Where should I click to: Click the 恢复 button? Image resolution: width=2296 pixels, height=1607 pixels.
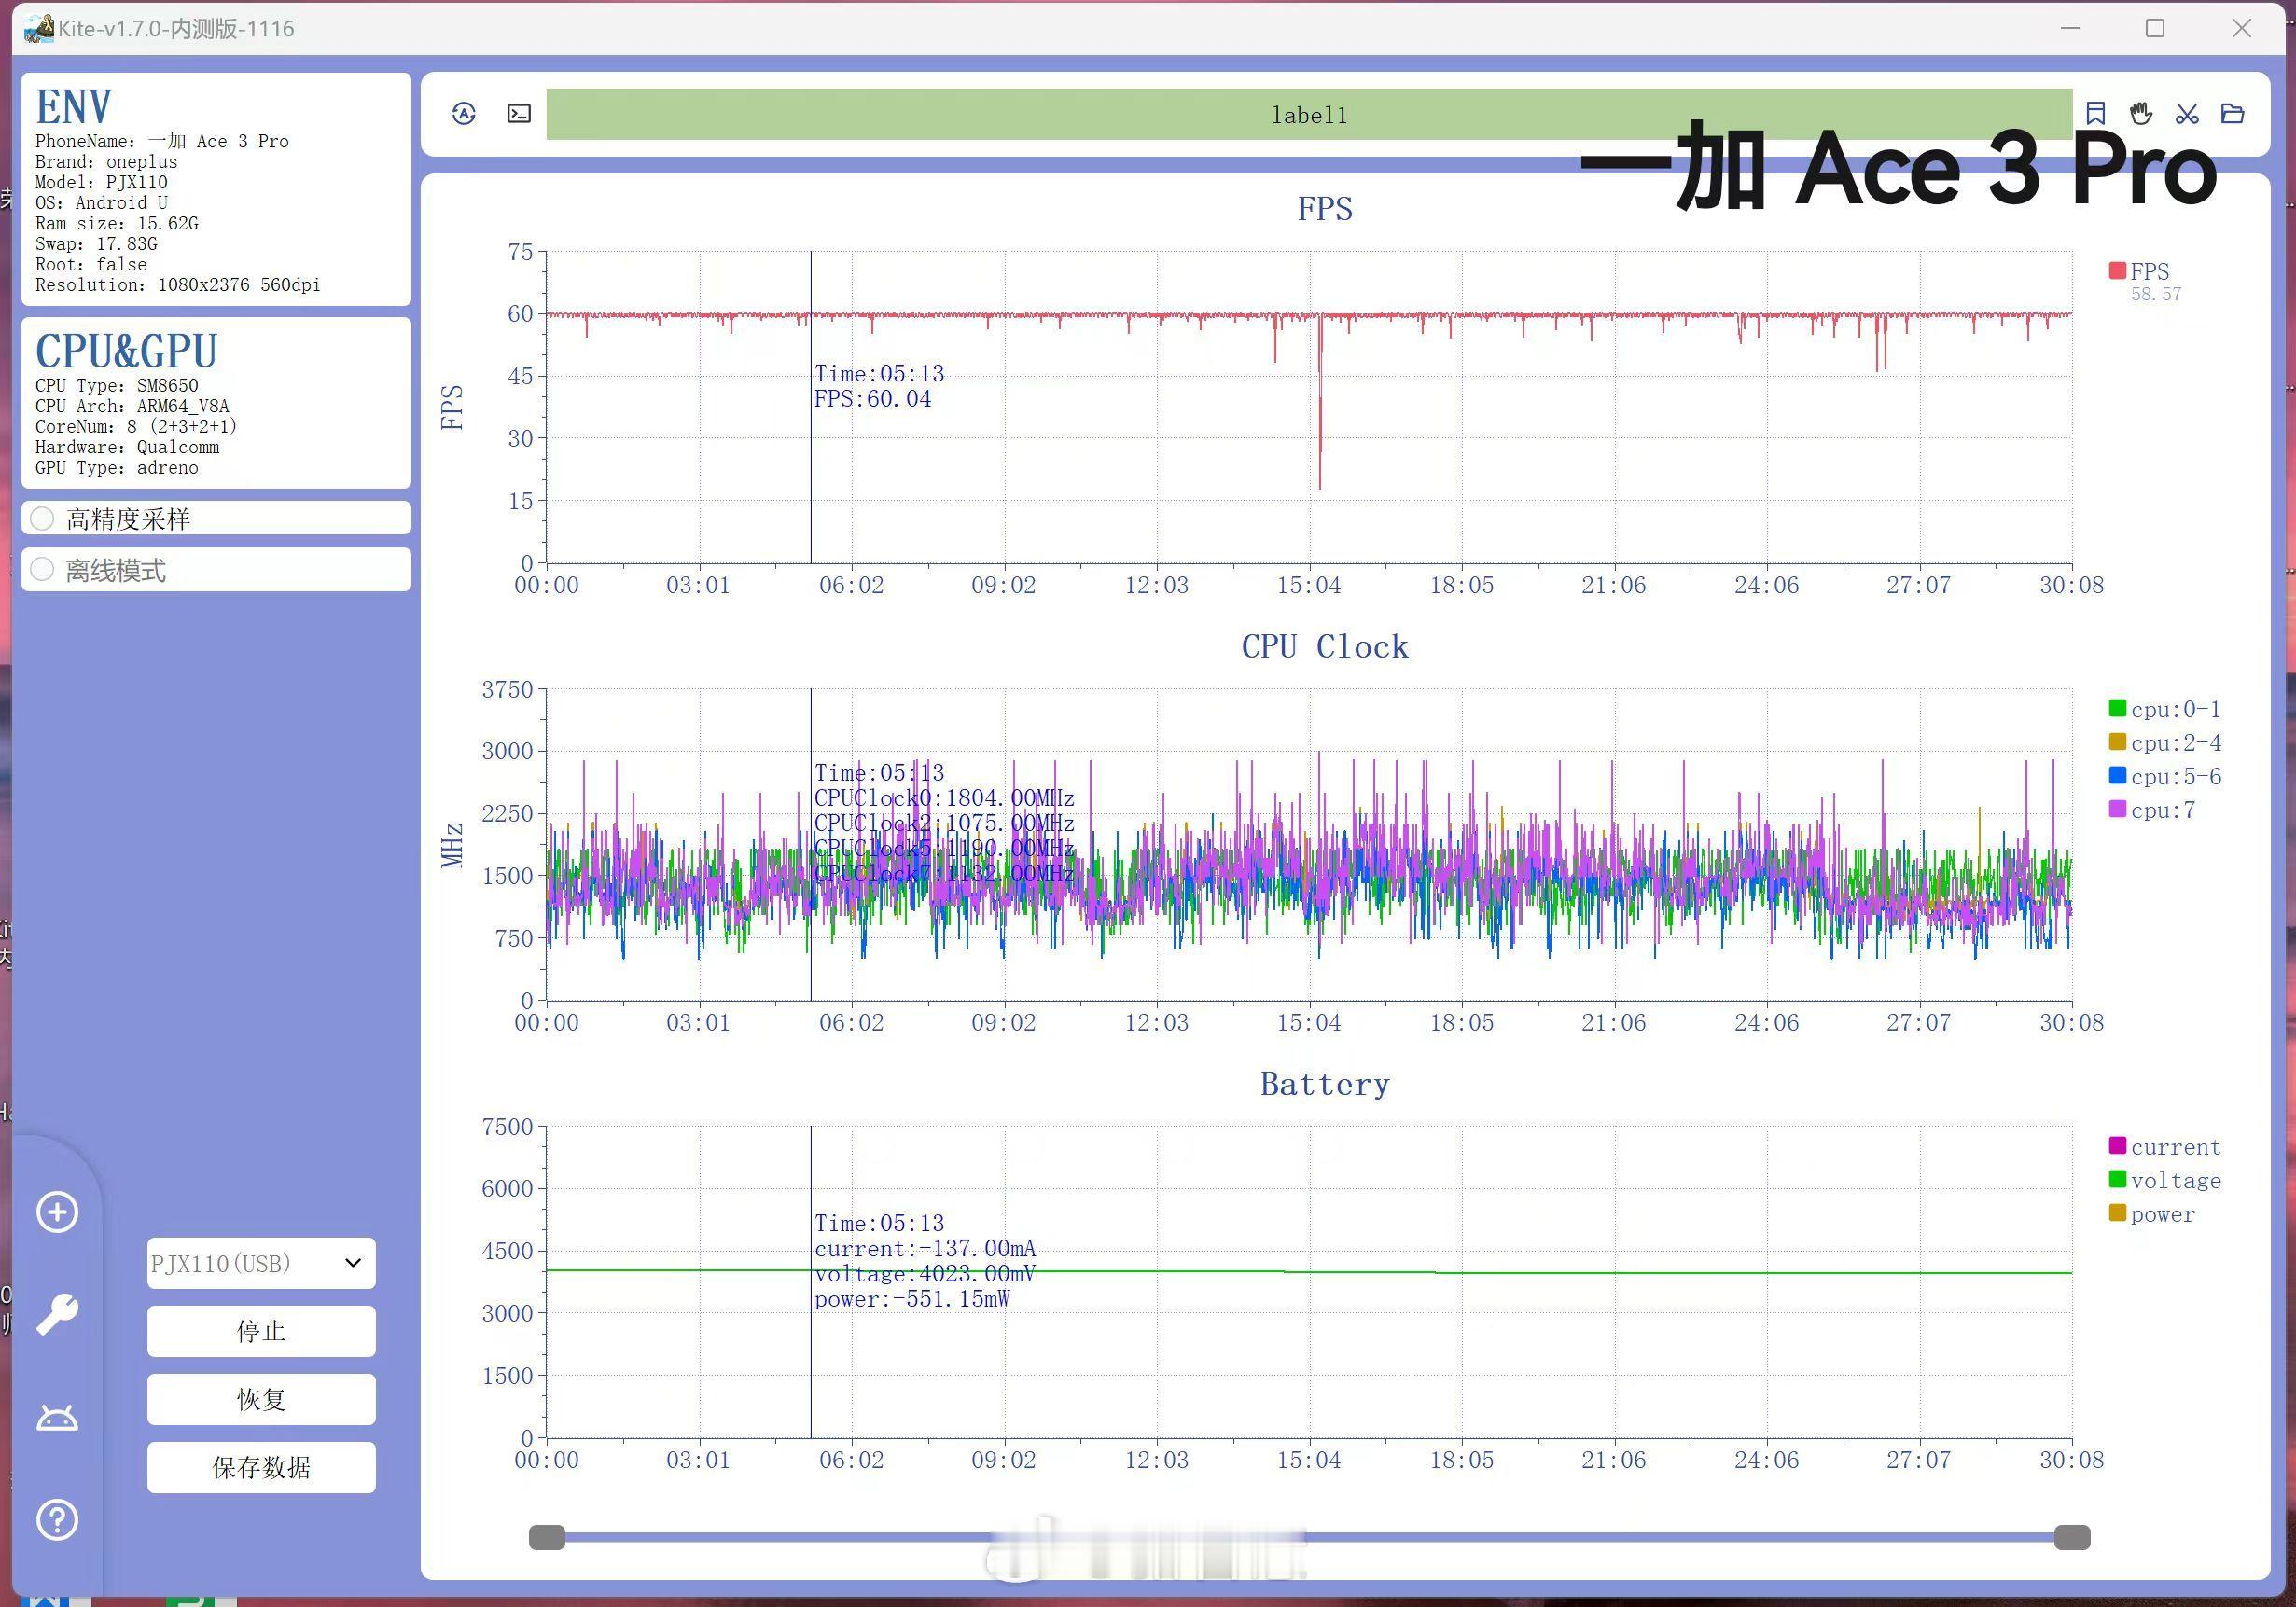(x=261, y=1399)
